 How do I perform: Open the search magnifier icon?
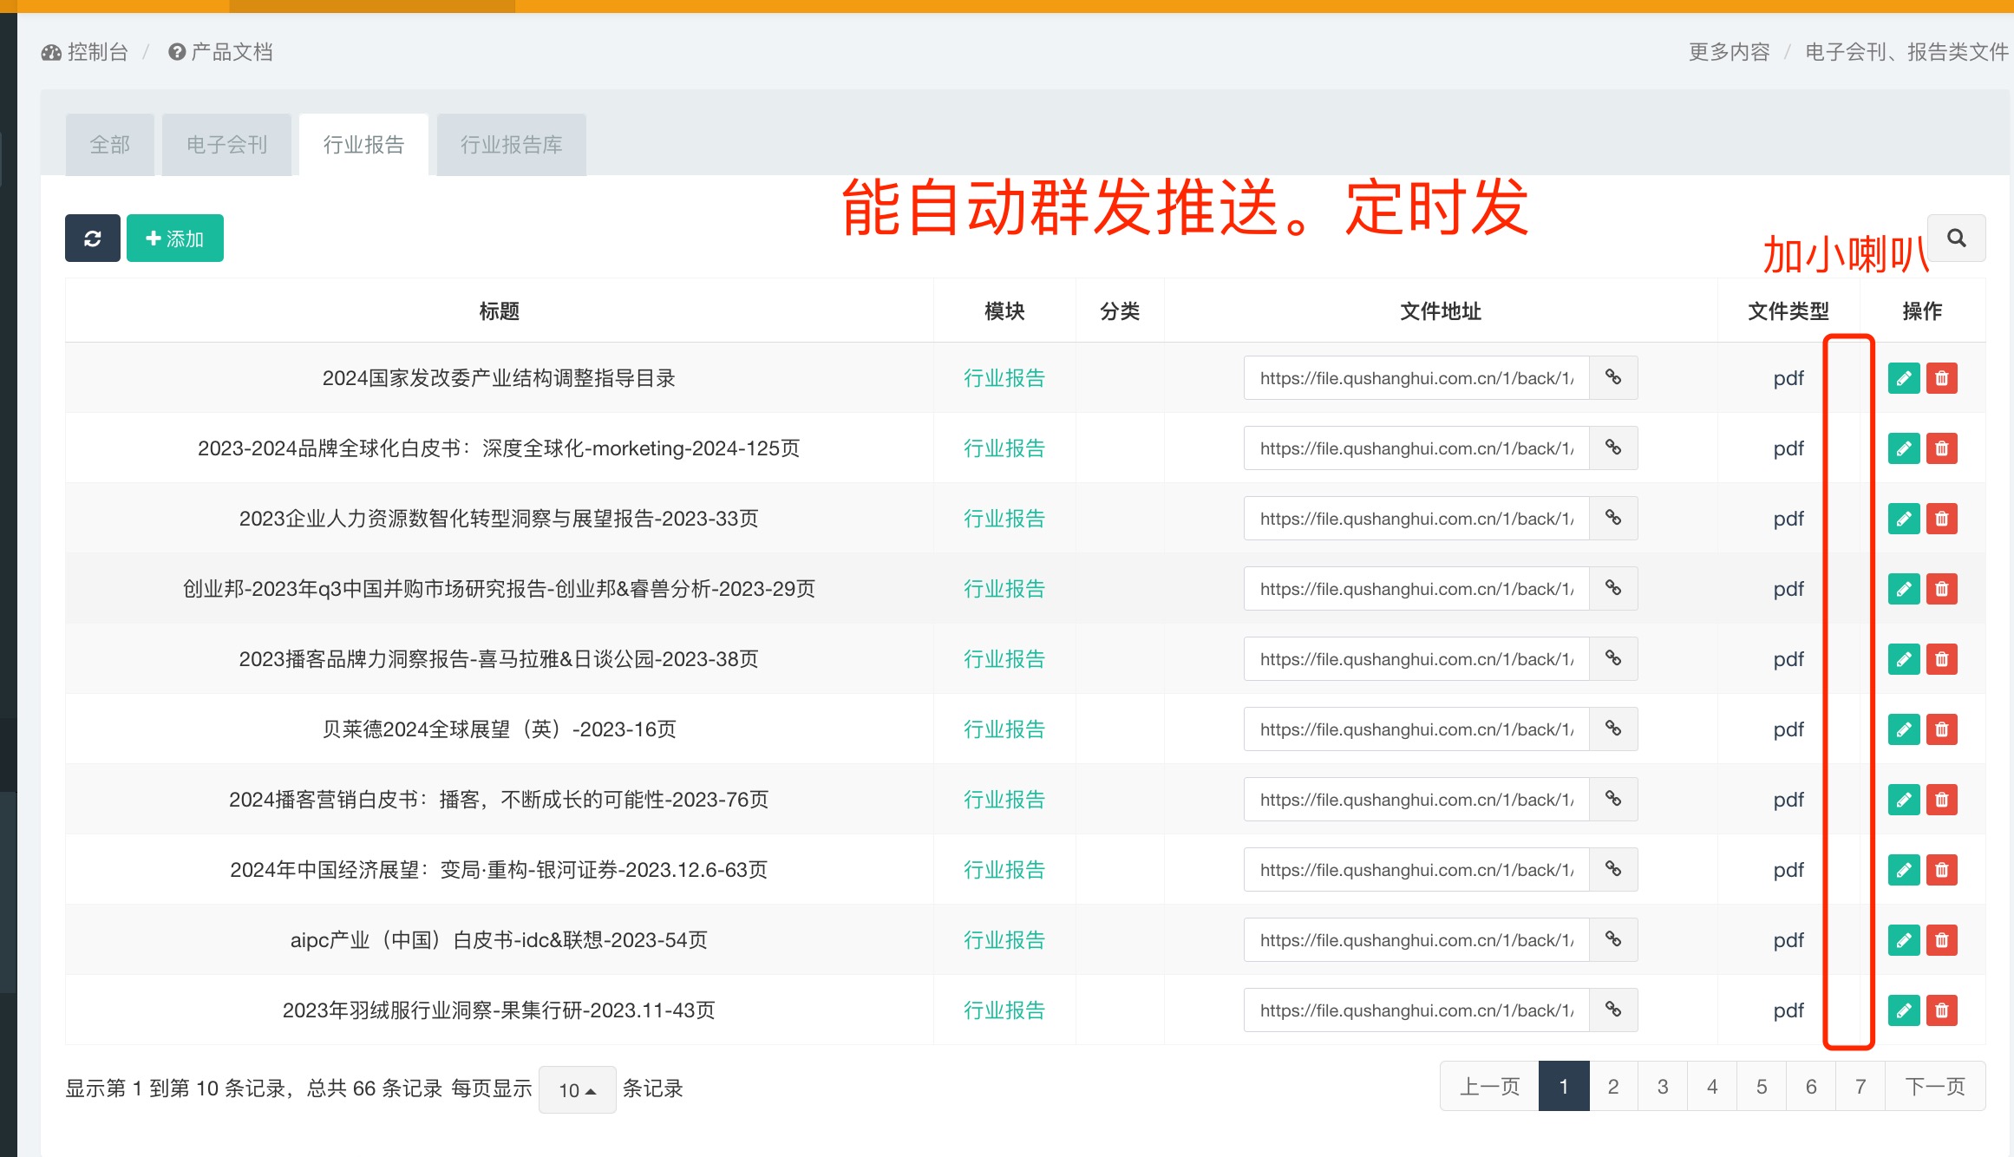click(1956, 239)
